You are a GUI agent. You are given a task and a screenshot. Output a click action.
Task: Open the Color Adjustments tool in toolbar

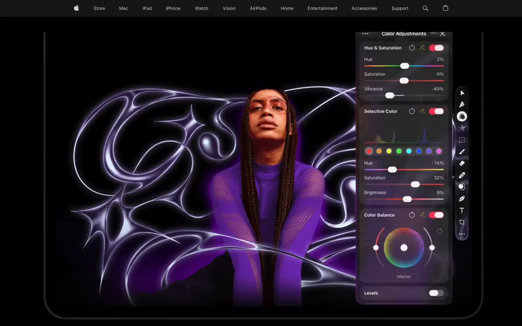click(462, 116)
